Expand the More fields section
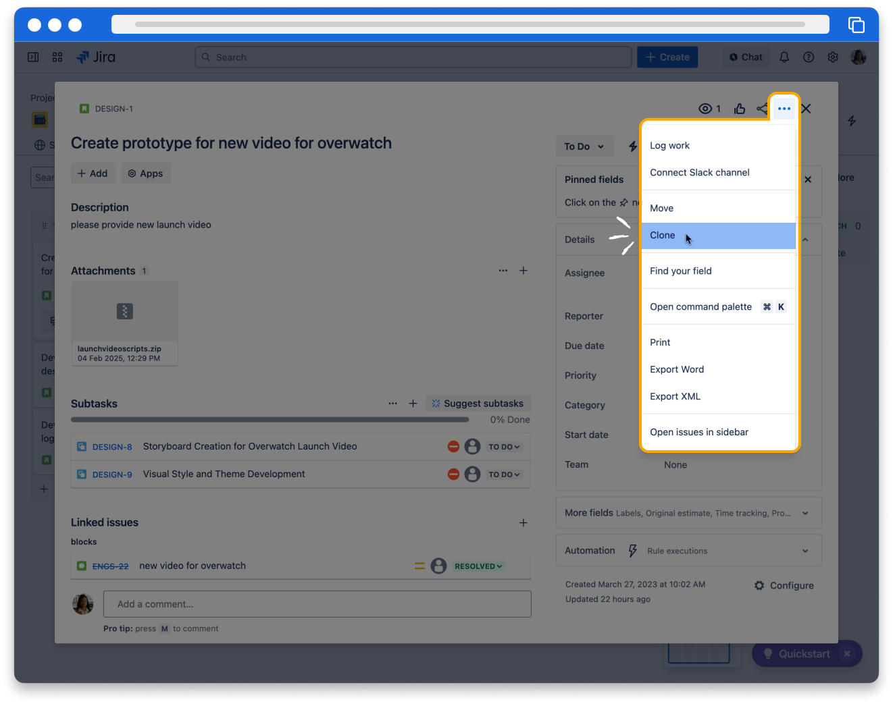This screenshot has height=704, width=893. point(689,513)
